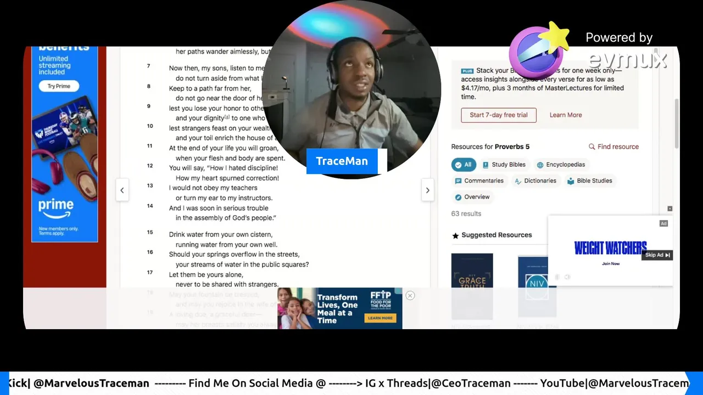Click verse number 13
703x395 pixels.
(x=150, y=186)
